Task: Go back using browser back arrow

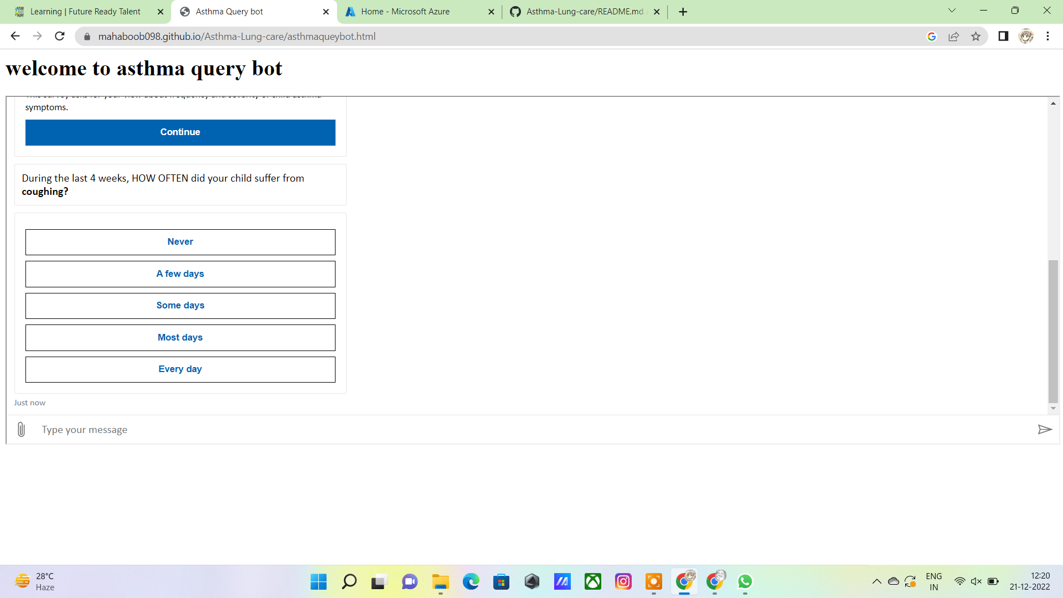Action: [15, 37]
